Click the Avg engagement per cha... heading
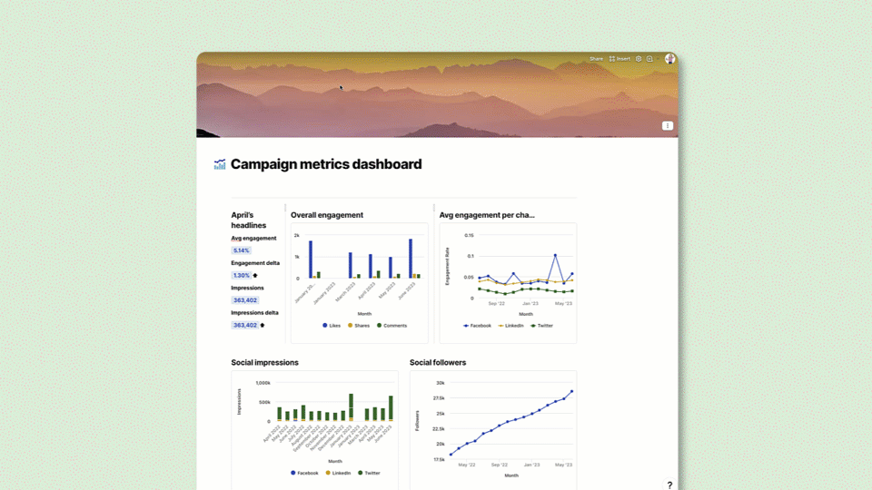Screen dimensions: 872x490 (487, 215)
